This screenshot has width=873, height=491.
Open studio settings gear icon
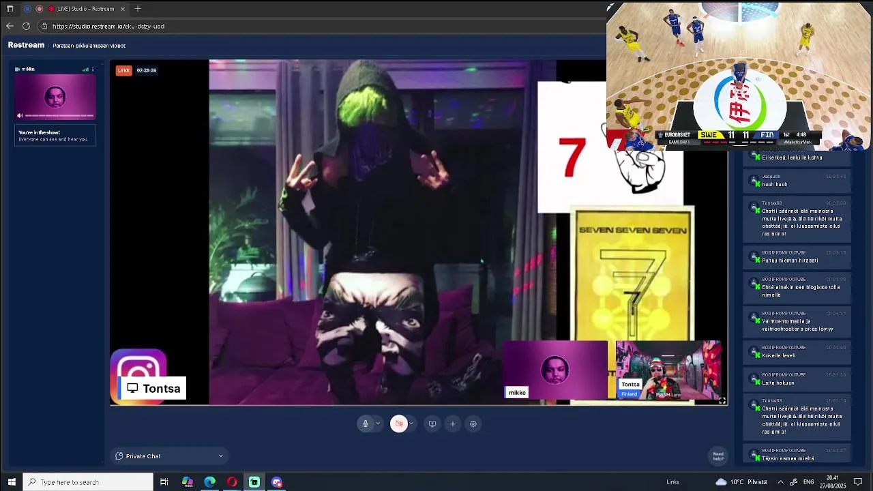tap(473, 423)
